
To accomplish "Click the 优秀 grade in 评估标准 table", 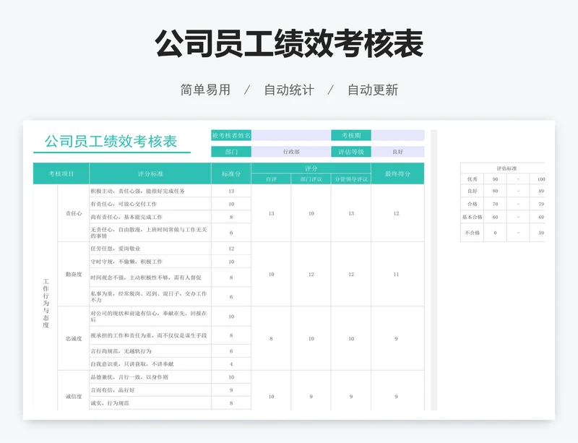I will 473,179.
